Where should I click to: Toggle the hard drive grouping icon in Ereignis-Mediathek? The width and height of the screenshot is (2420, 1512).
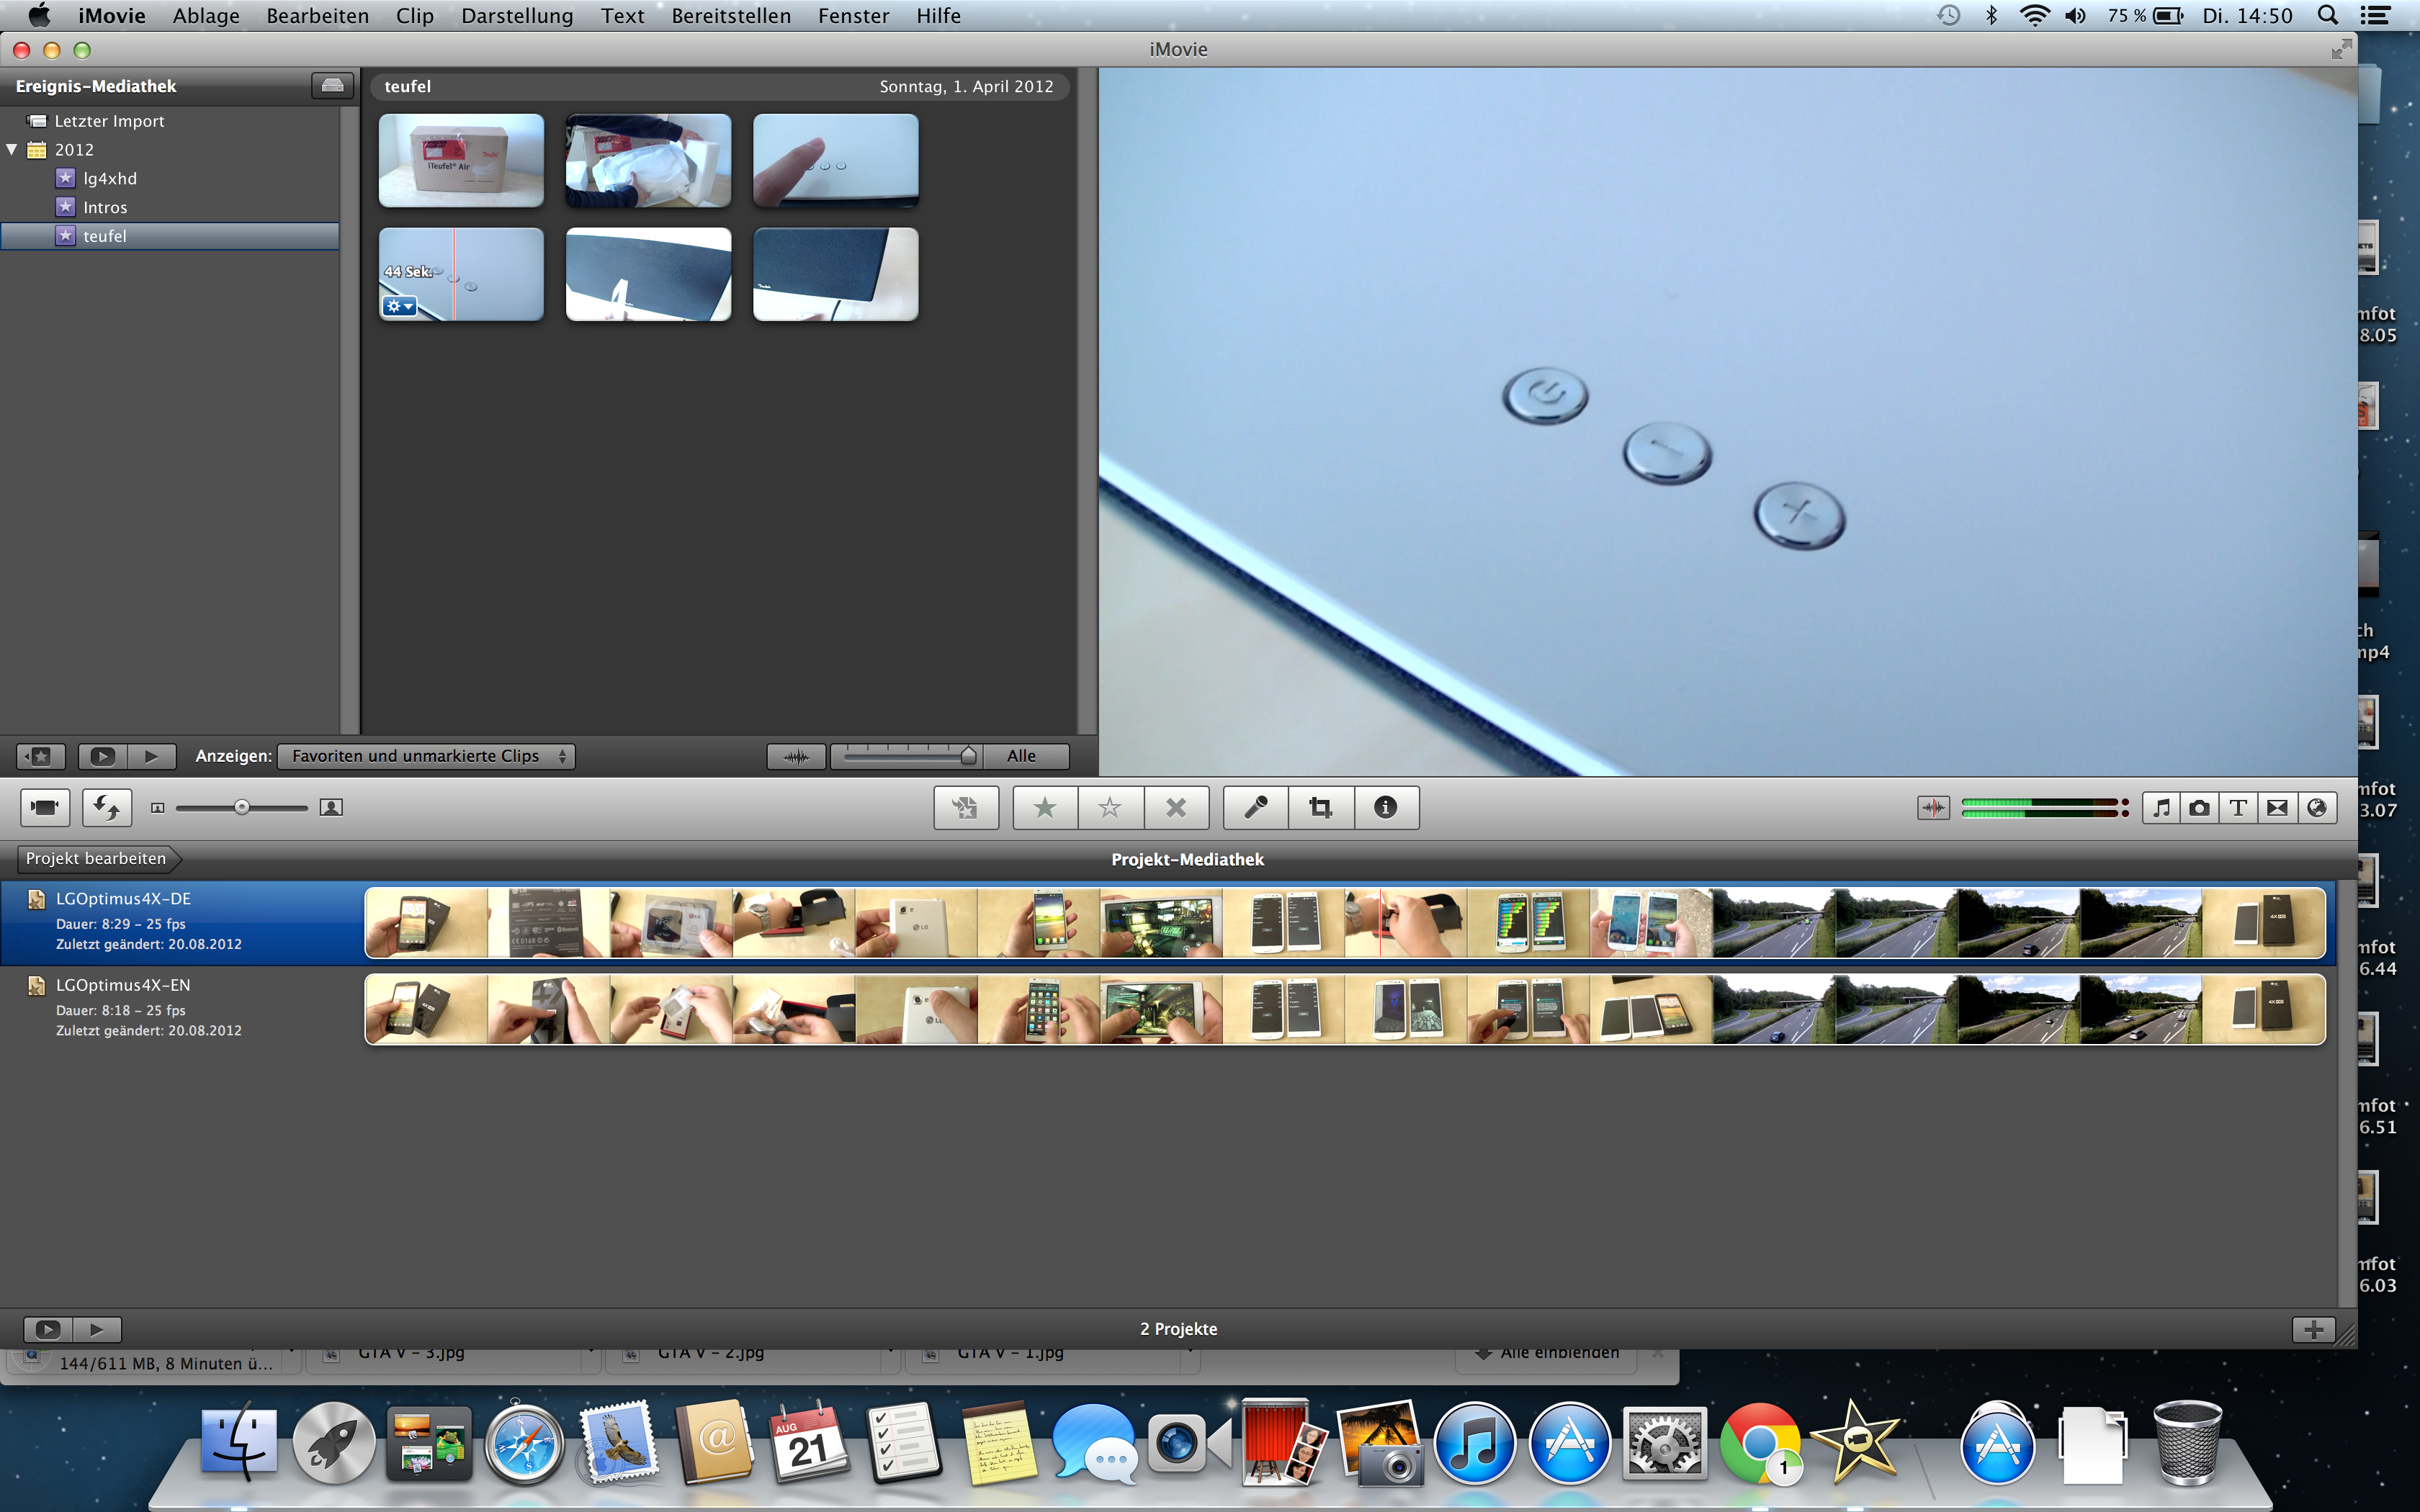click(x=333, y=86)
